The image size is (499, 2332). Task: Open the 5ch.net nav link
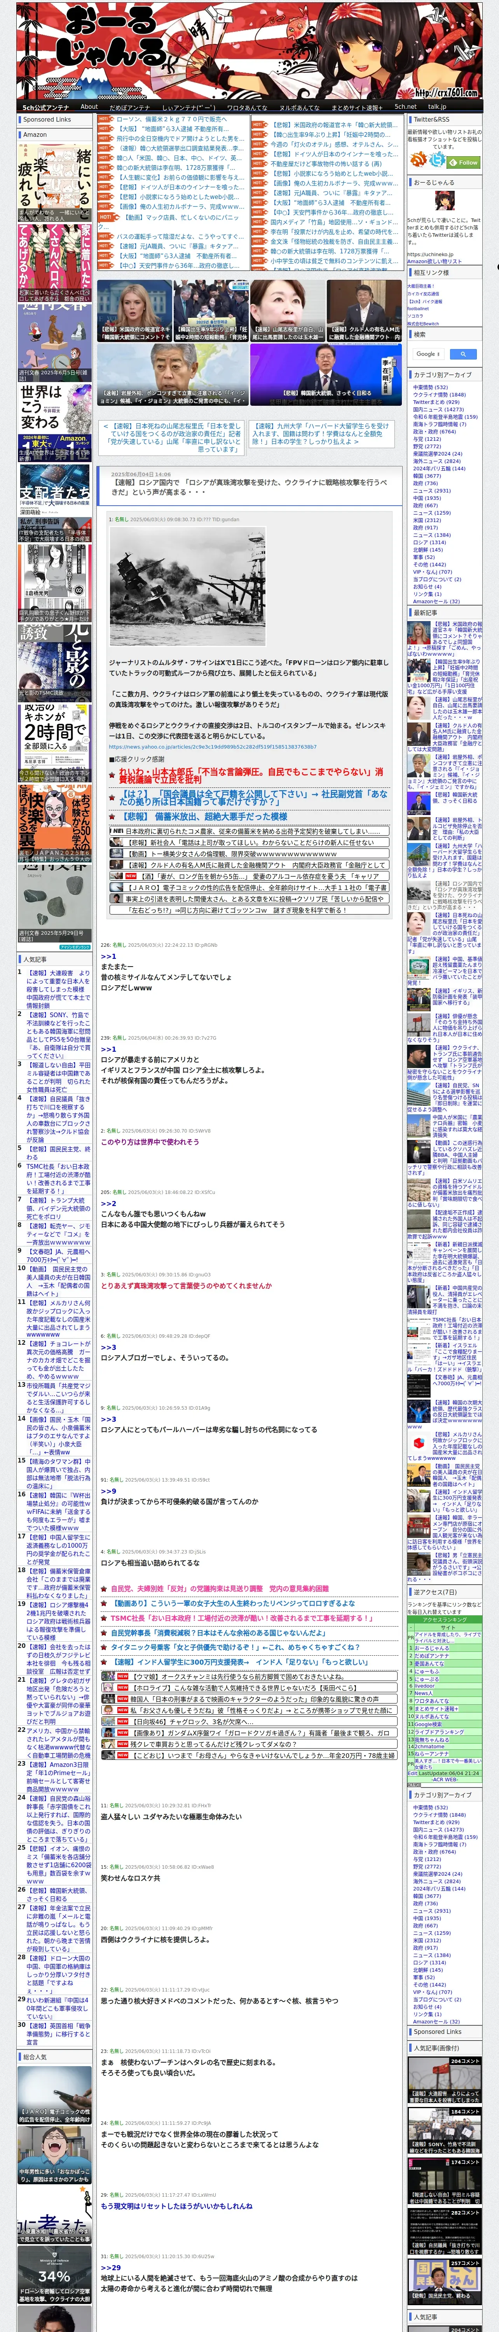405,107
